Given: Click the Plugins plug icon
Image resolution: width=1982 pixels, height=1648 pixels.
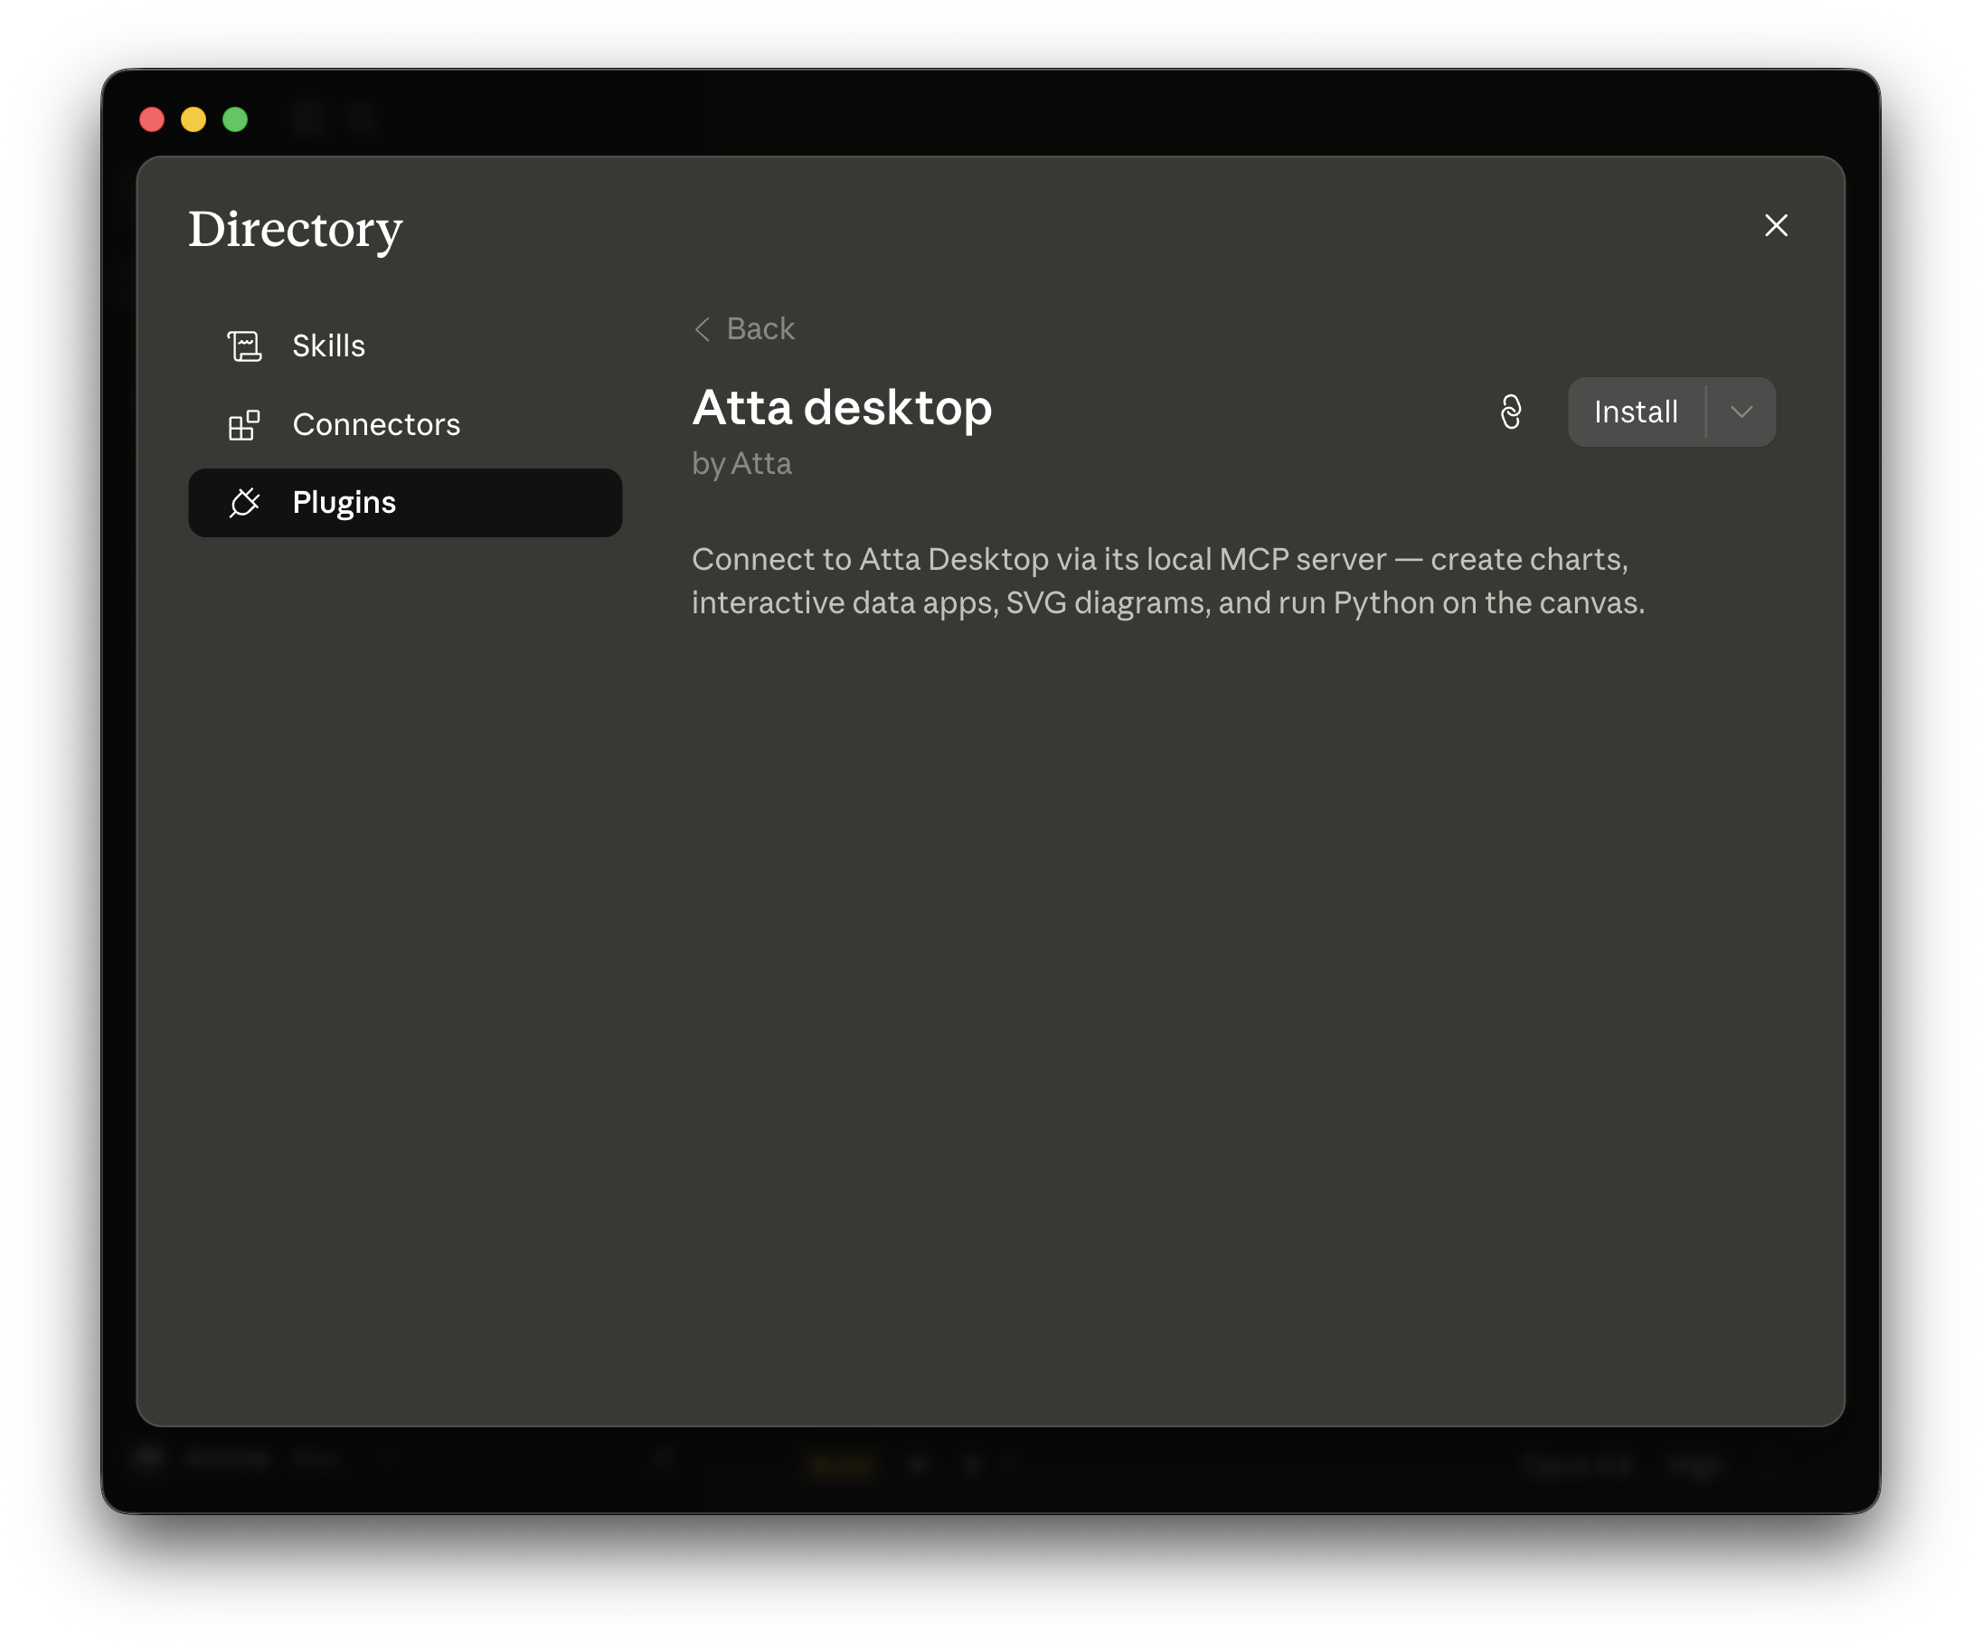Looking at the screenshot, I should pyautogui.click(x=244, y=503).
